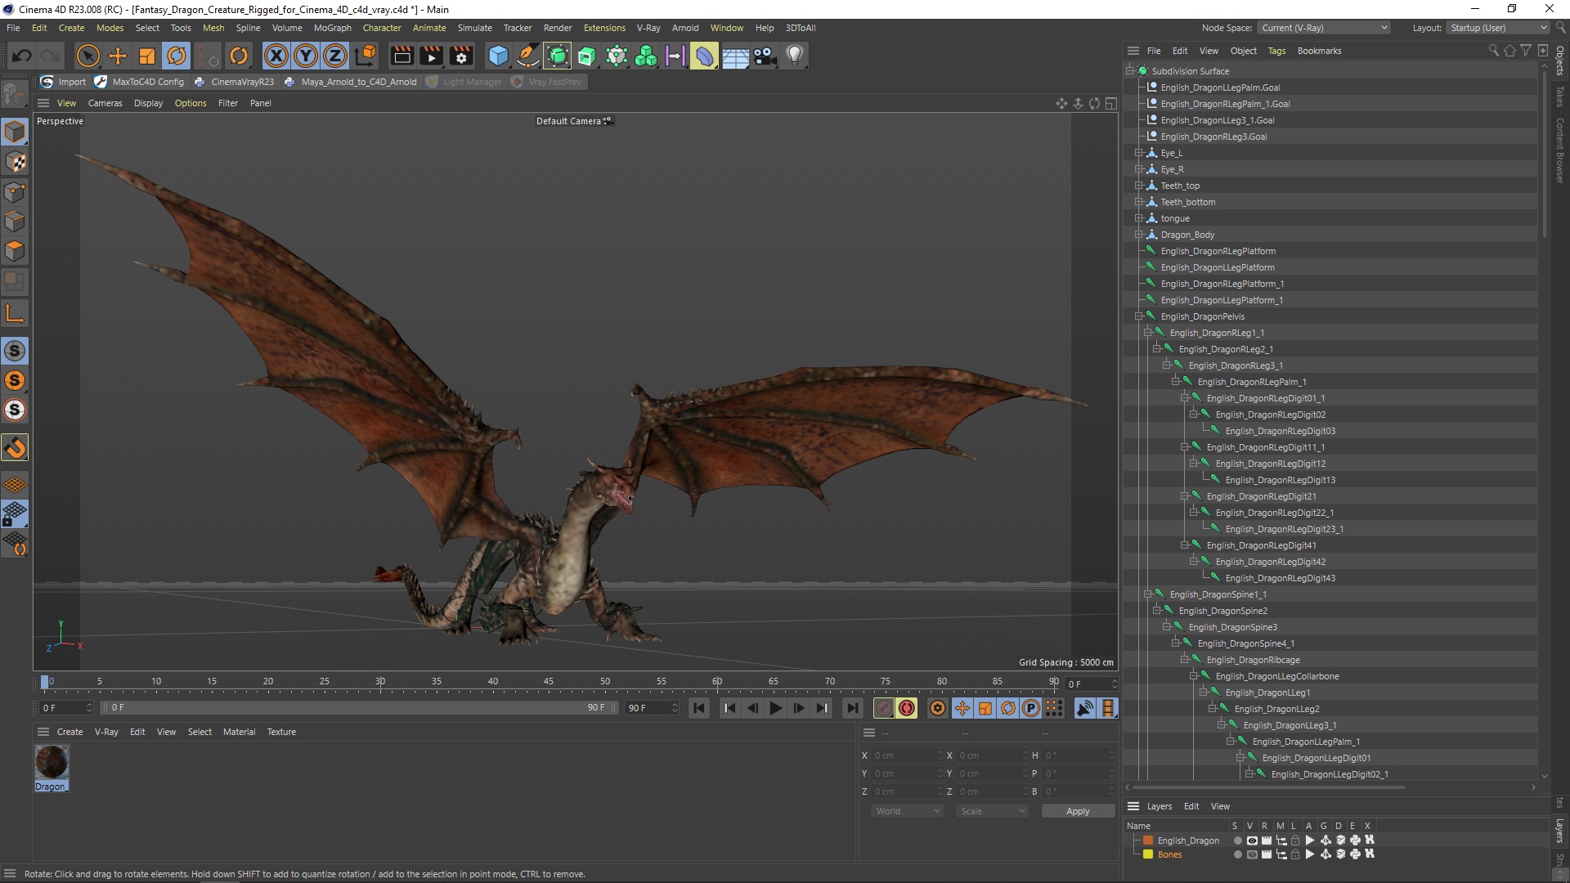Viewport: 1570px width, 883px height.
Task: Enable Axis mode L-shaped icon
Action: pyautogui.click(x=15, y=313)
